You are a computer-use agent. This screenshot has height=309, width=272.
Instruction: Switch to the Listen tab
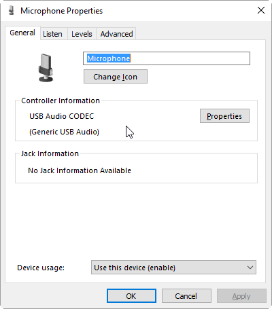tap(52, 34)
